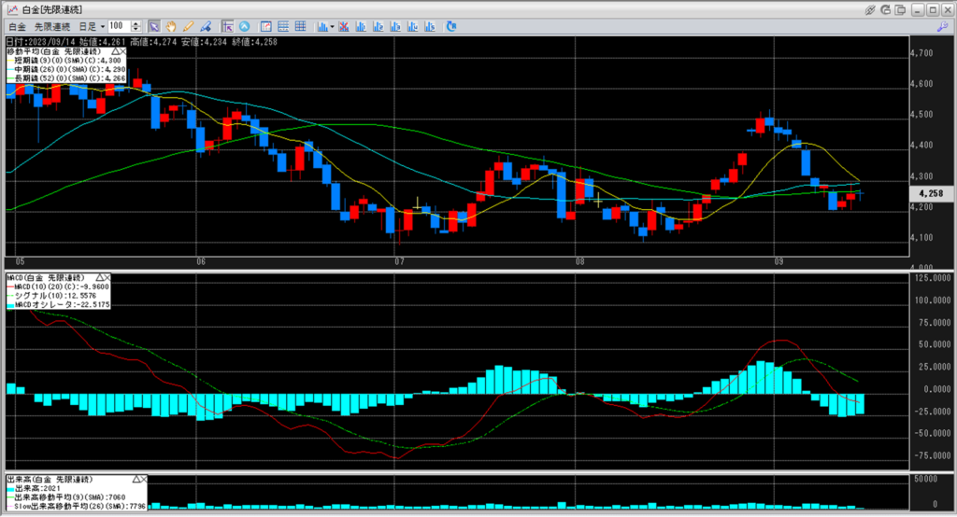Click the blue circular up-arrow icon
Screen dimensions: 957x517
(x=245, y=26)
